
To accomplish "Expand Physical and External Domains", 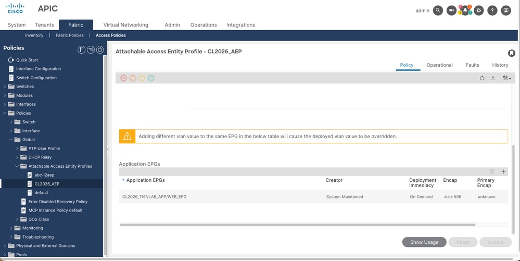I will click(x=5, y=246).
